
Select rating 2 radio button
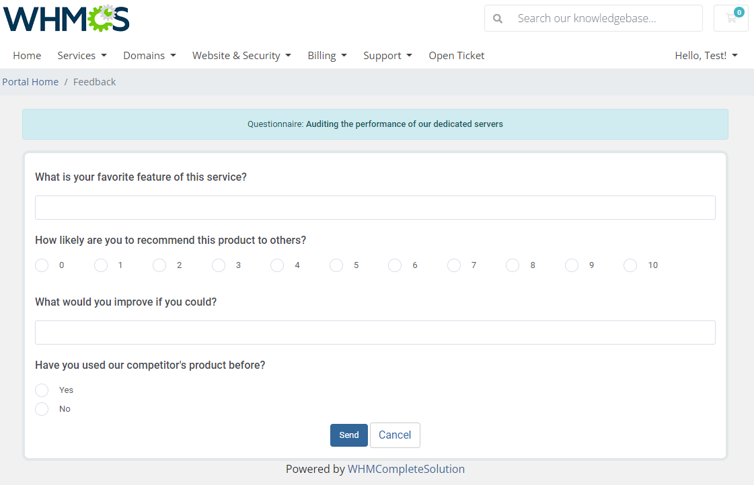point(159,265)
